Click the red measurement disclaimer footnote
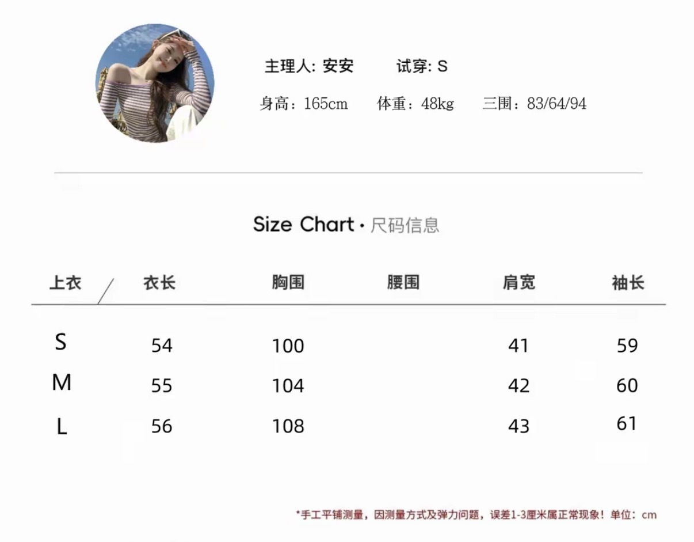694x542 pixels. [x=476, y=514]
